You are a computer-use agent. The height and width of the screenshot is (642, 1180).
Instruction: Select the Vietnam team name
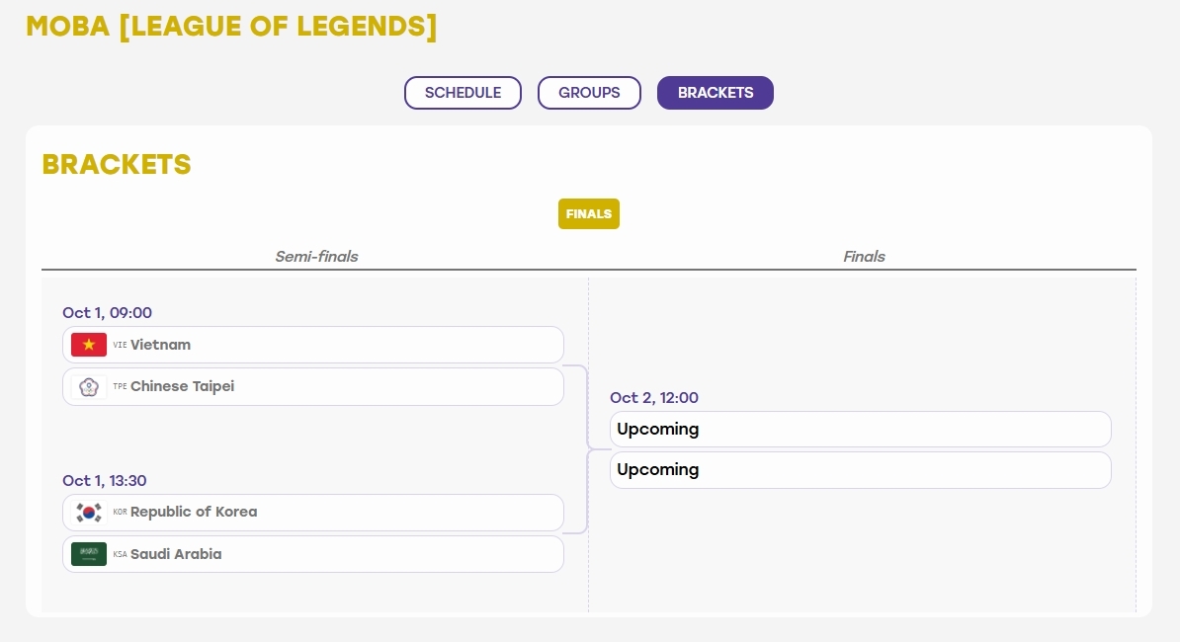click(x=160, y=345)
